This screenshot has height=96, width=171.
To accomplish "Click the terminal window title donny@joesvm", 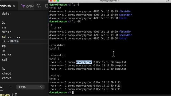I will 110,1.
